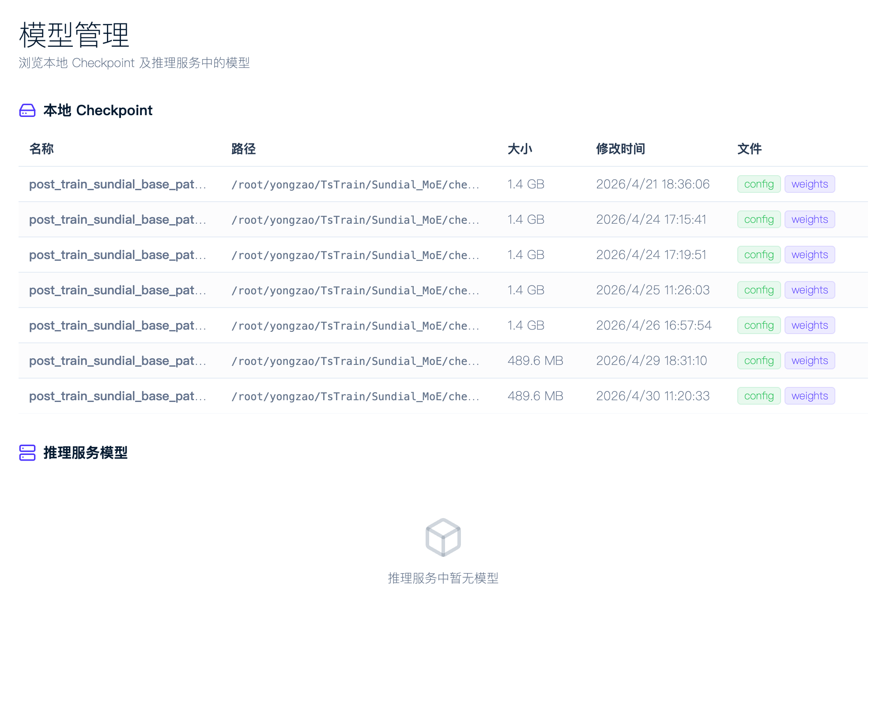The width and height of the screenshot is (883, 706).
Task: Click config tag in 17:19:51 row
Action: coord(759,255)
